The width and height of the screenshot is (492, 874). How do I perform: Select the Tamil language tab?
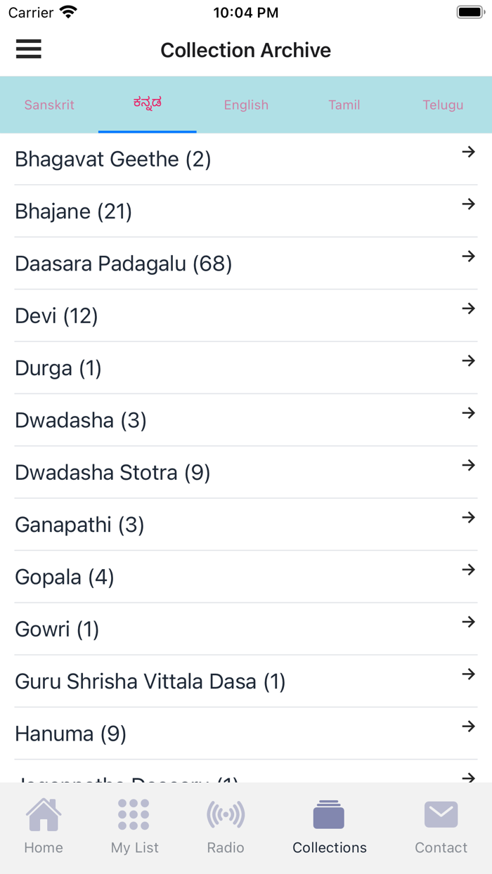(344, 105)
